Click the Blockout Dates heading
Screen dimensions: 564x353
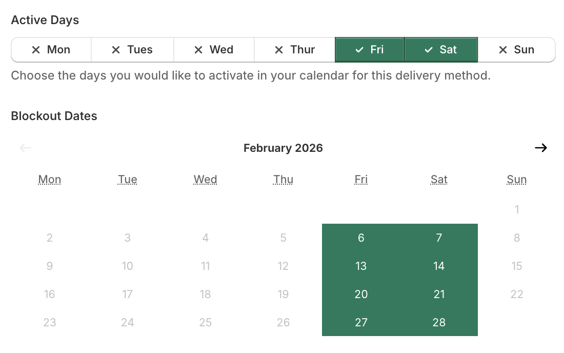coord(54,115)
